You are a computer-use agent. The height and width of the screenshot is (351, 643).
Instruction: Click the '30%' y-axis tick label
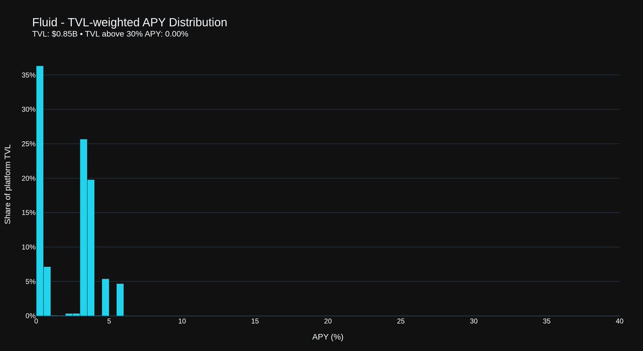pos(28,109)
